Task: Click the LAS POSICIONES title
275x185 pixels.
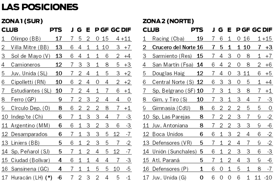Action: tap(40, 7)
